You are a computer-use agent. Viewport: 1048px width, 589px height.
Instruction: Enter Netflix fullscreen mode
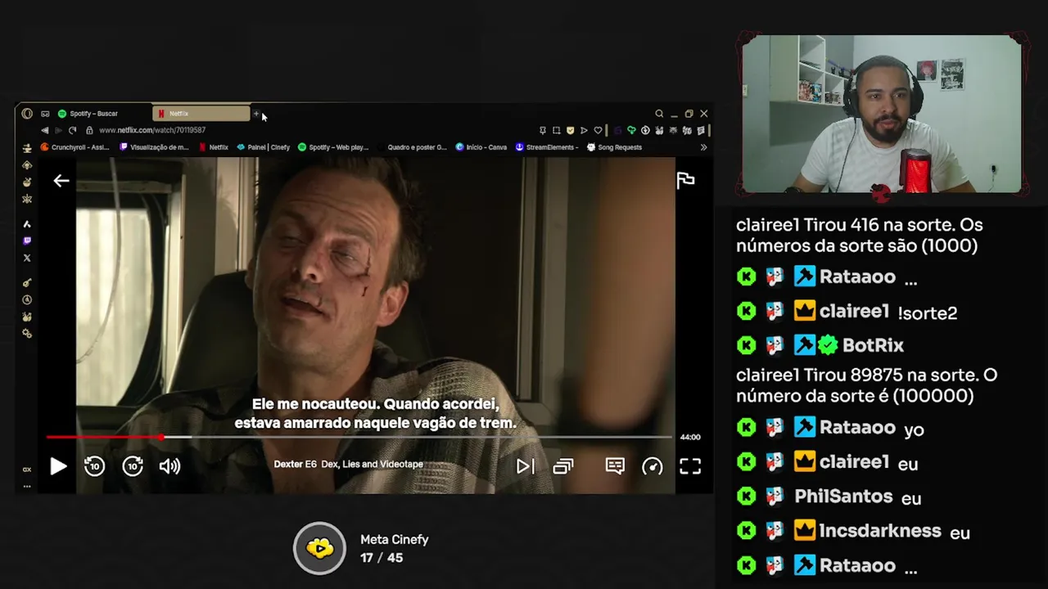point(690,466)
